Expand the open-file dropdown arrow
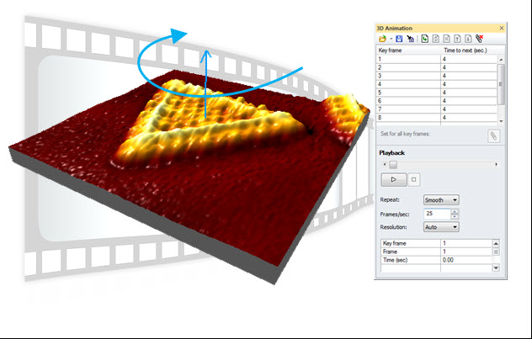This screenshot has height=339, width=532. pos(391,39)
